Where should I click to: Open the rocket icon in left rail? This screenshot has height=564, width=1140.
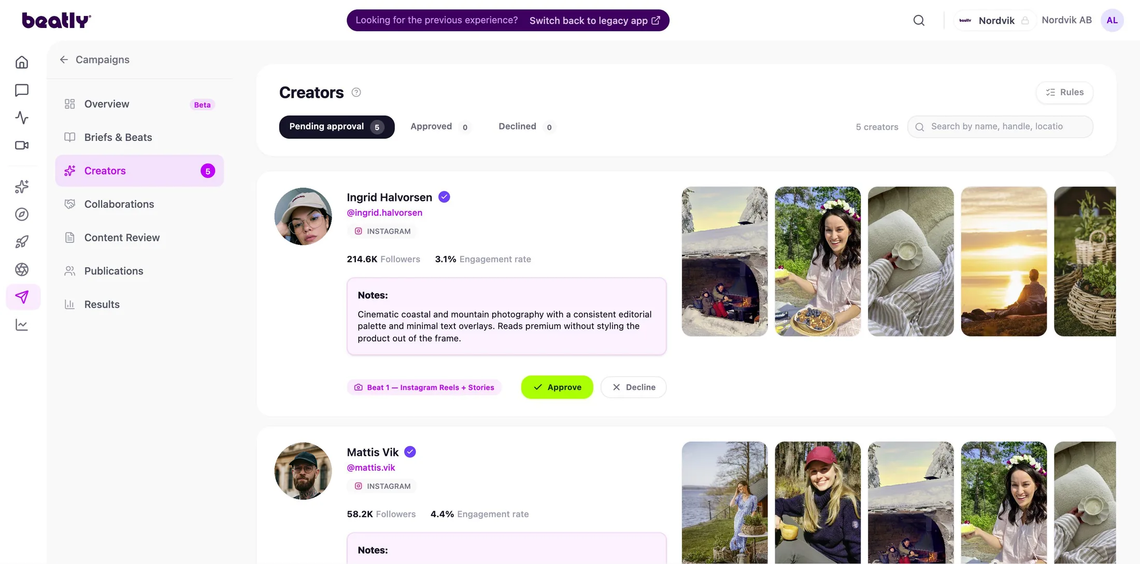22,242
